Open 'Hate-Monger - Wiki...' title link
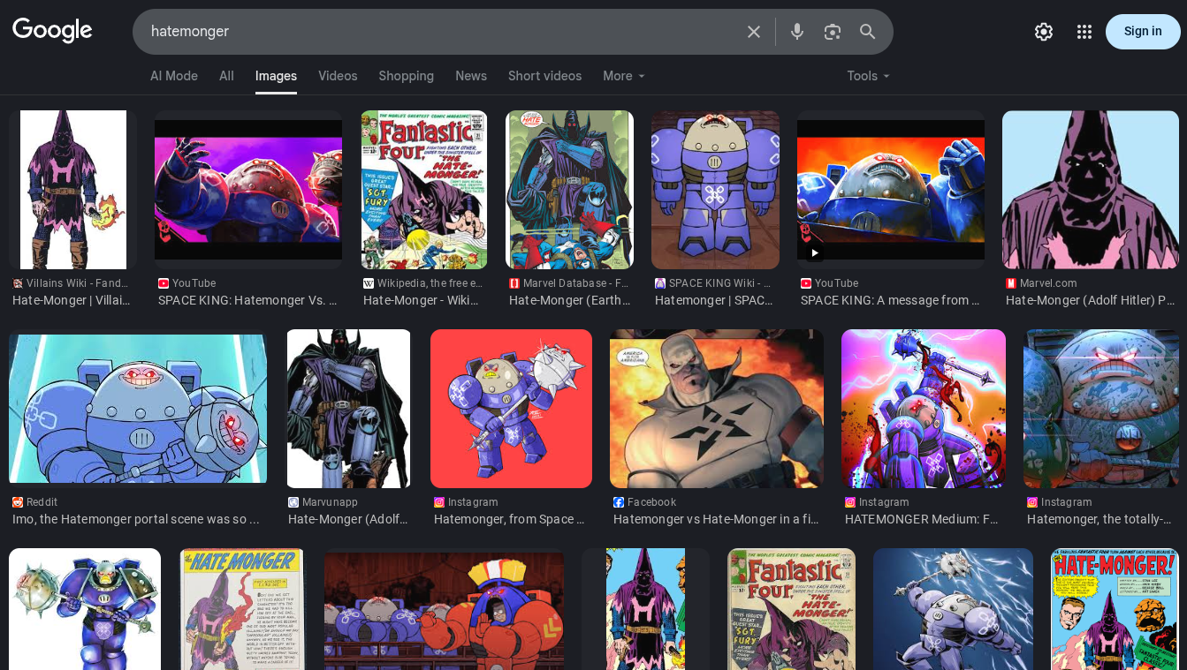Viewport: 1187px width, 670px height. [421, 300]
